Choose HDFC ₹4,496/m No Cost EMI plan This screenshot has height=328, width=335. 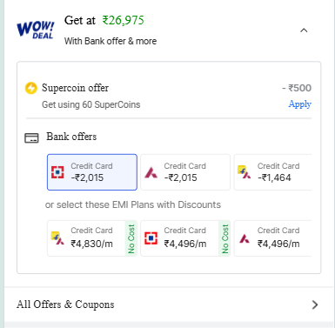[x=185, y=238]
